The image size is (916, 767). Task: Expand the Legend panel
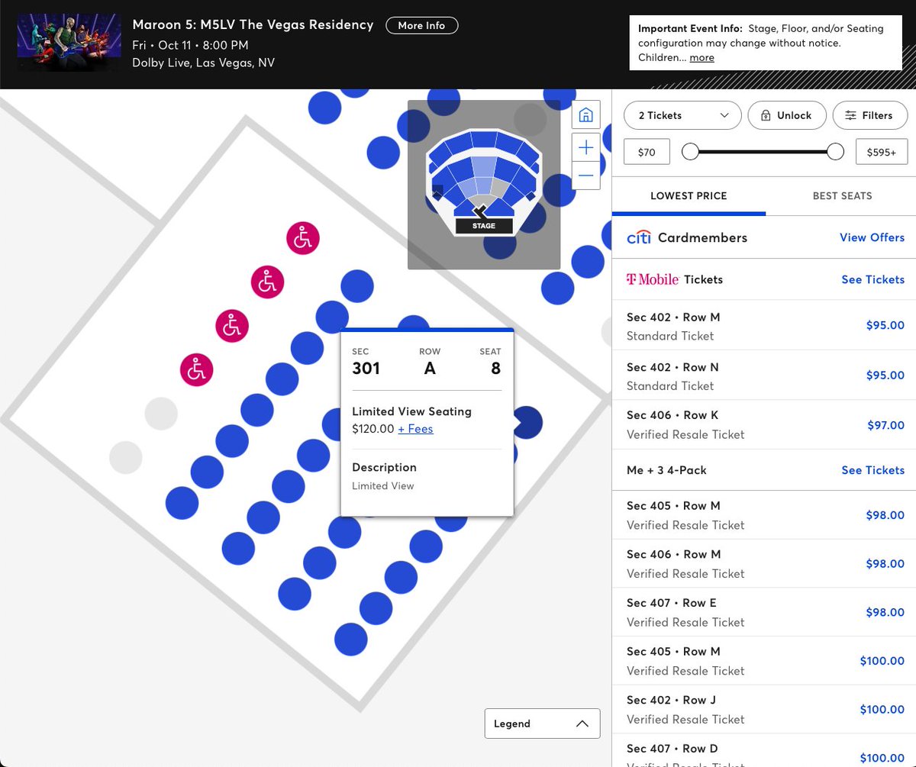[542, 723]
